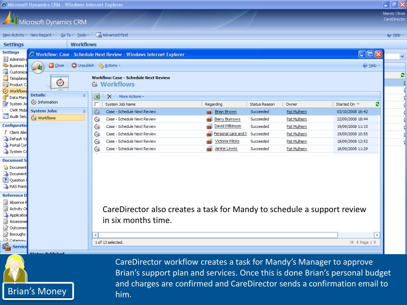407x305 pixels.
Task: Click the Service area button in sidebar
Action: pyautogui.click(x=14, y=247)
